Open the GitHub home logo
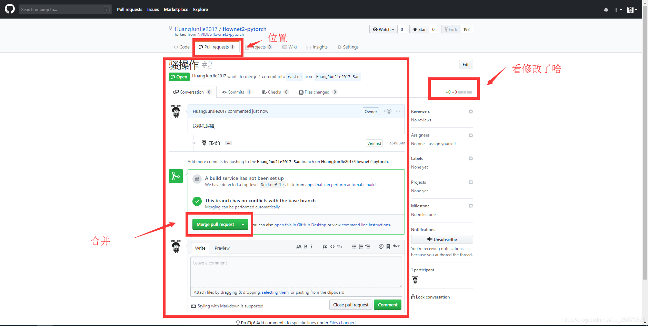This screenshot has width=648, height=326. [x=10, y=9]
